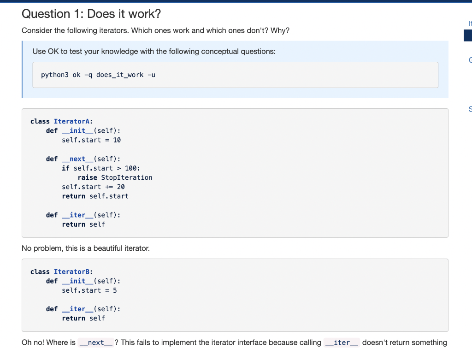
Task: Click the raise StopIteration line
Action: coord(115,177)
